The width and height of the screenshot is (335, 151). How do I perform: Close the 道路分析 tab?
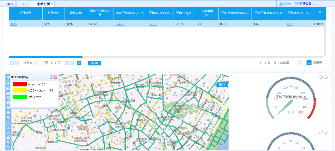click(x=52, y=4)
